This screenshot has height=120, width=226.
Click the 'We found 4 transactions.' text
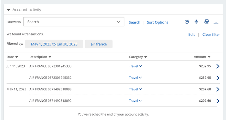pyautogui.click(x=25, y=34)
